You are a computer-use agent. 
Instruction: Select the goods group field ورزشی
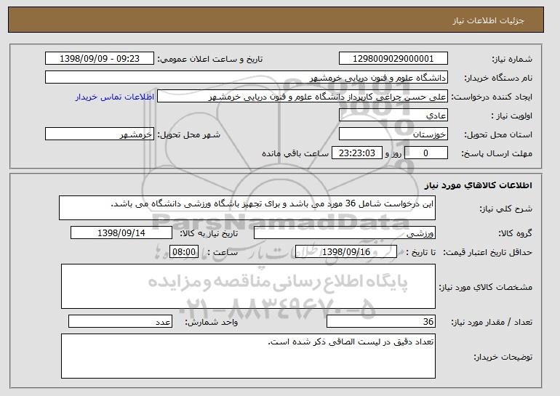pyautogui.click(x=345, y=233)
